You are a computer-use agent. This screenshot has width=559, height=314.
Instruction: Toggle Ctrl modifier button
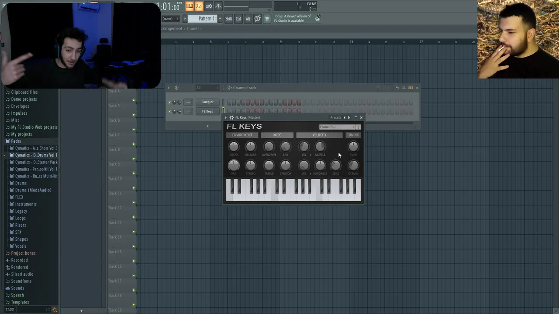click(x=238, y=19)
